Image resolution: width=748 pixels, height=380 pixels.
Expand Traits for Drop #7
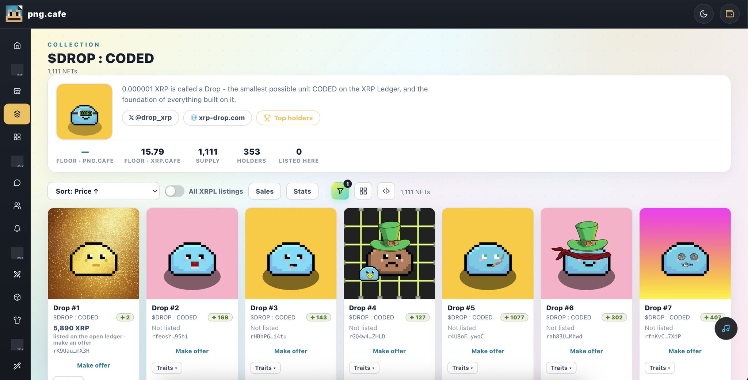(660, 368)
